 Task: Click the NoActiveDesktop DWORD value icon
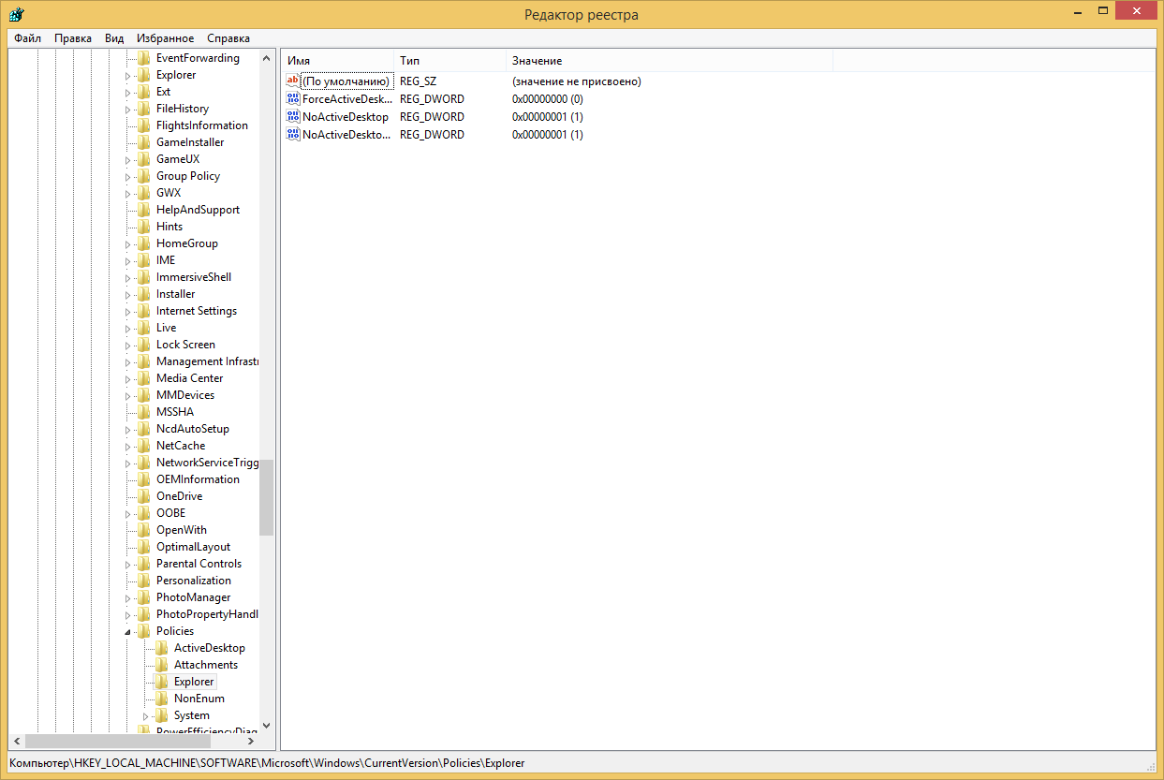292,117
